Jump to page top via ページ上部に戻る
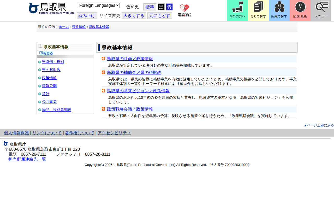The image size is (334, 209). pyautogui.click(x=319, y=125)
